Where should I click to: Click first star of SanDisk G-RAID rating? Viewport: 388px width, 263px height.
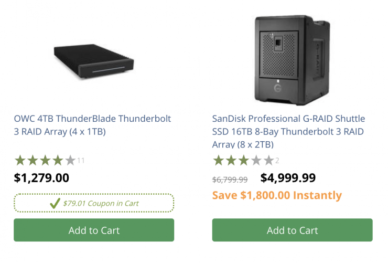coord(218,160)
